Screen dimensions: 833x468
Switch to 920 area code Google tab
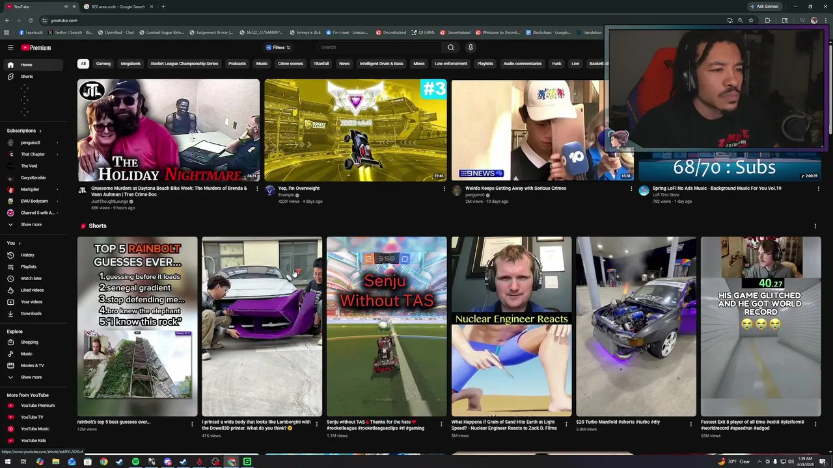pyautogui.click(x=117, y=6)
